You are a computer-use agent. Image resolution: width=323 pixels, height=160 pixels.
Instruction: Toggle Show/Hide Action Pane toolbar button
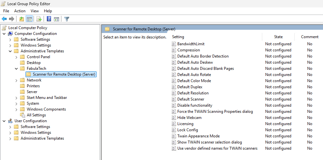coord(57,19)
